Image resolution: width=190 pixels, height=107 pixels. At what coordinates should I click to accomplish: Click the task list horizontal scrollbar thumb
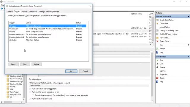click(x=96, y=45)
